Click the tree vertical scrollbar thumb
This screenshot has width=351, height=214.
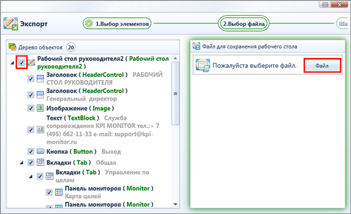(x=175, y=94)
